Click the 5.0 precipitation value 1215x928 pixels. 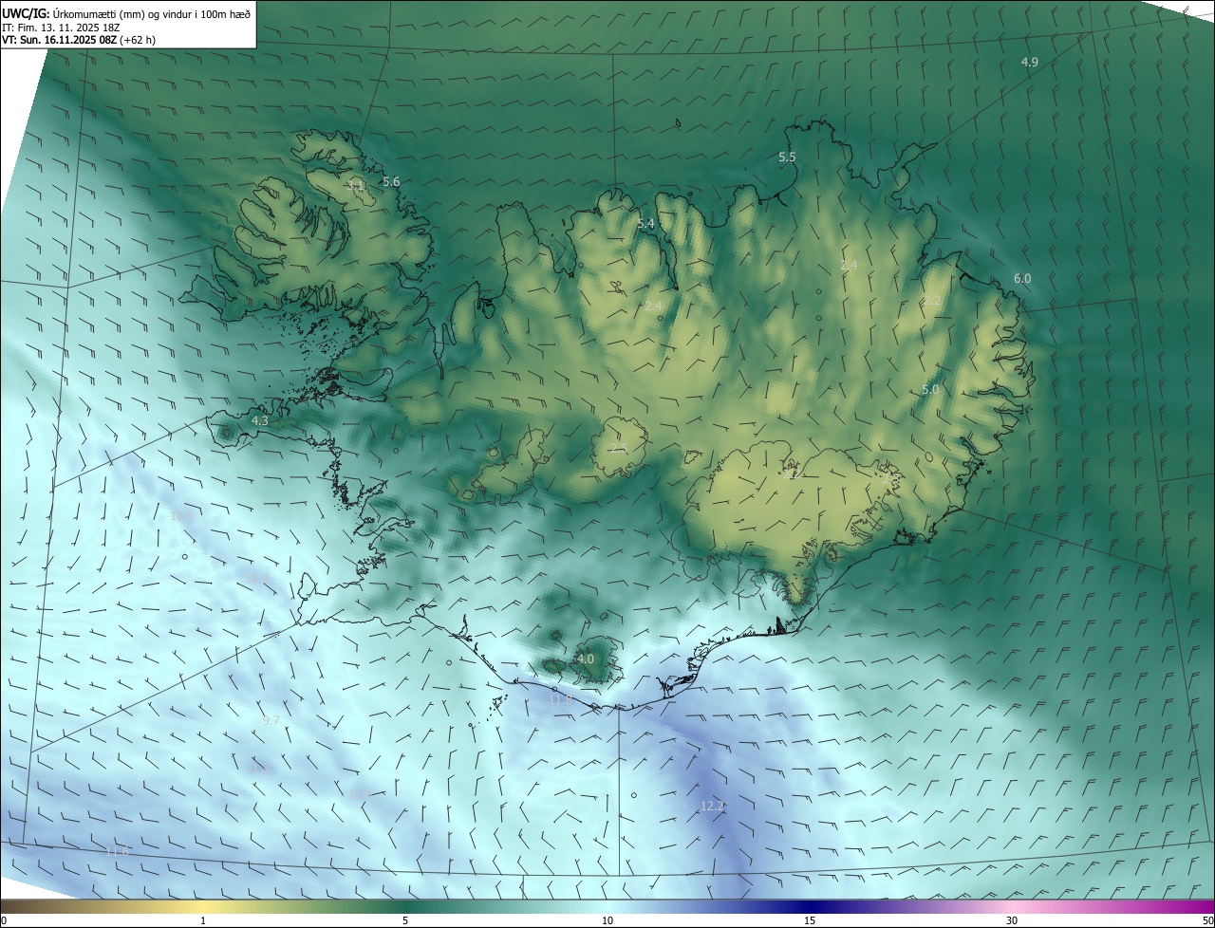point(930,389)
